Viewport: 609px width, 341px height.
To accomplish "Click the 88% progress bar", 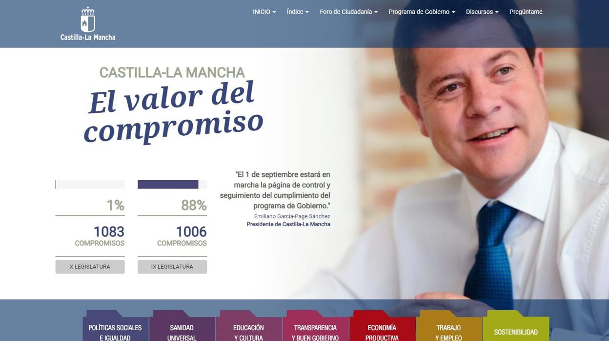I will point(172,184).
